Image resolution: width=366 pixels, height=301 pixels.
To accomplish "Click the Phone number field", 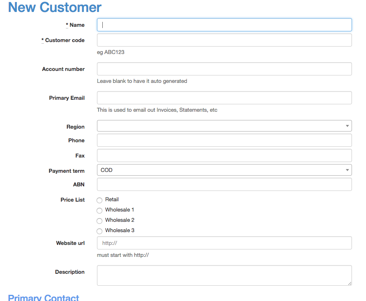I will pyautogui.click(x=224, y=140).
